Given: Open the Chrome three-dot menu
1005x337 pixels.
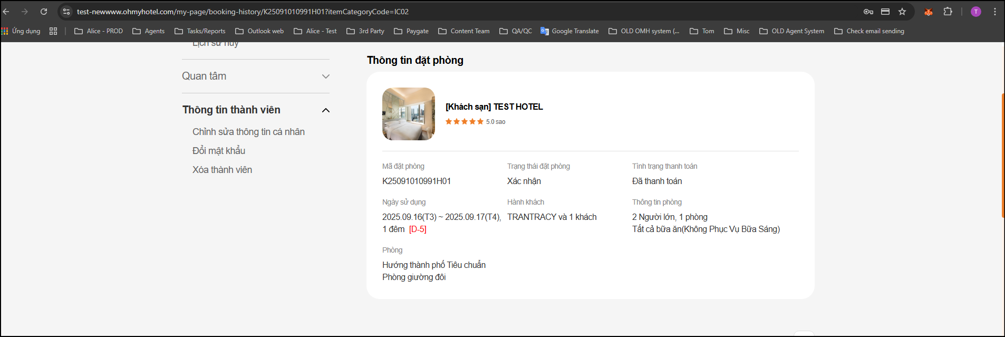Looking at the screenshot, I should coord(995,12).
